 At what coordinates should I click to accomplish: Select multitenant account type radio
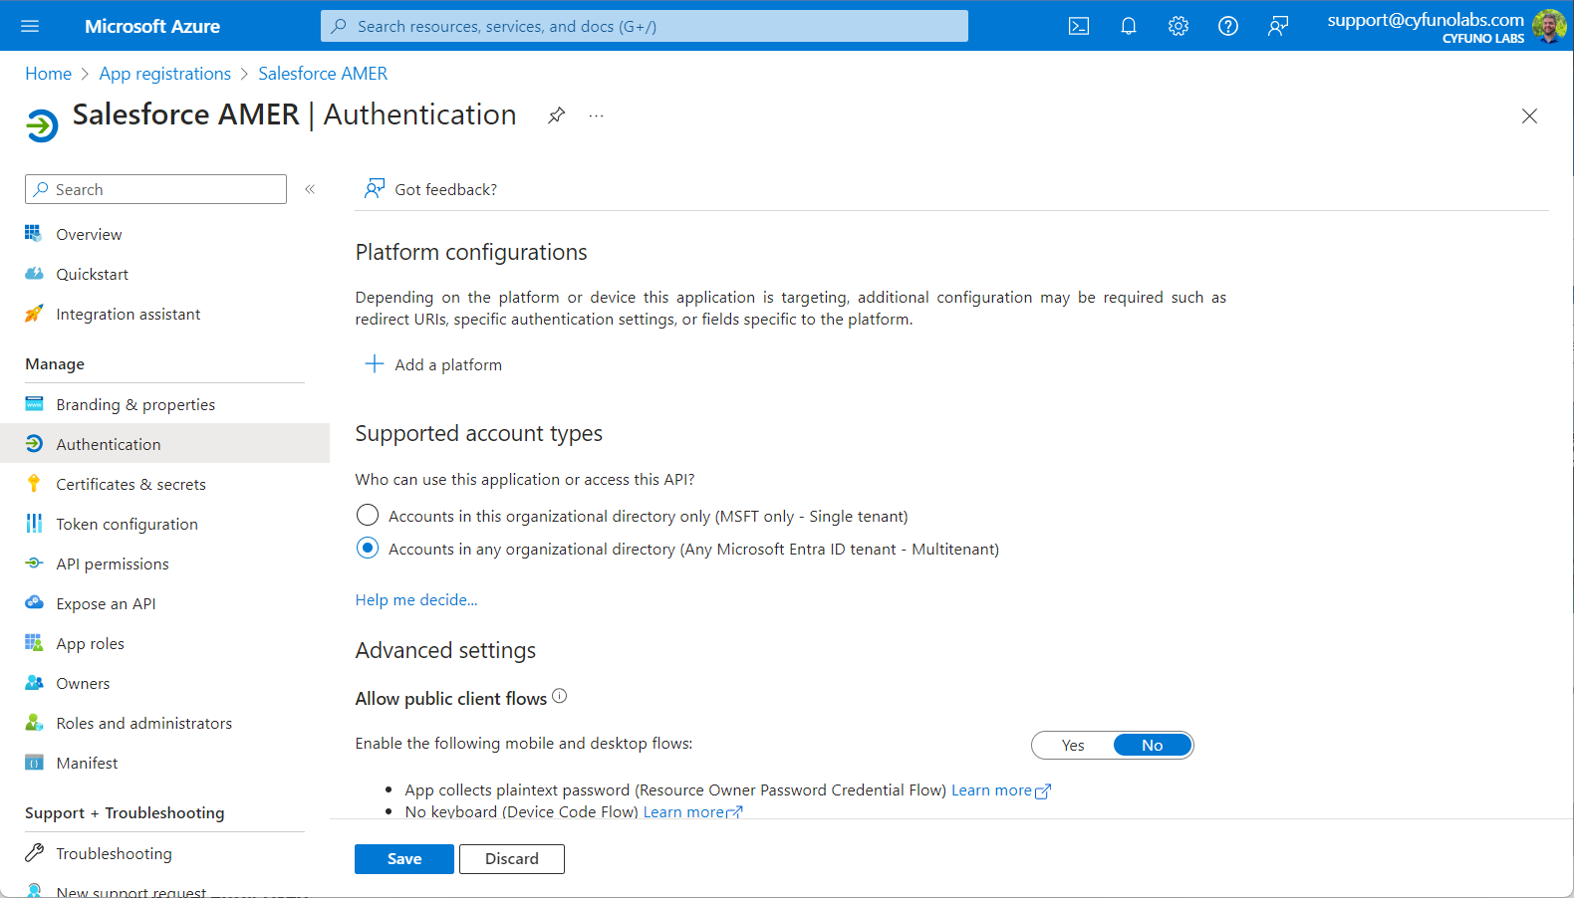368,549
